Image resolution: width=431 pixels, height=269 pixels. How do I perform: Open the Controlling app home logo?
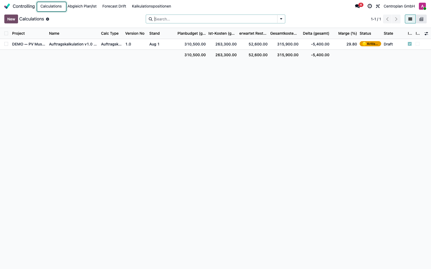pyautogui.click(x=7, y=6)
